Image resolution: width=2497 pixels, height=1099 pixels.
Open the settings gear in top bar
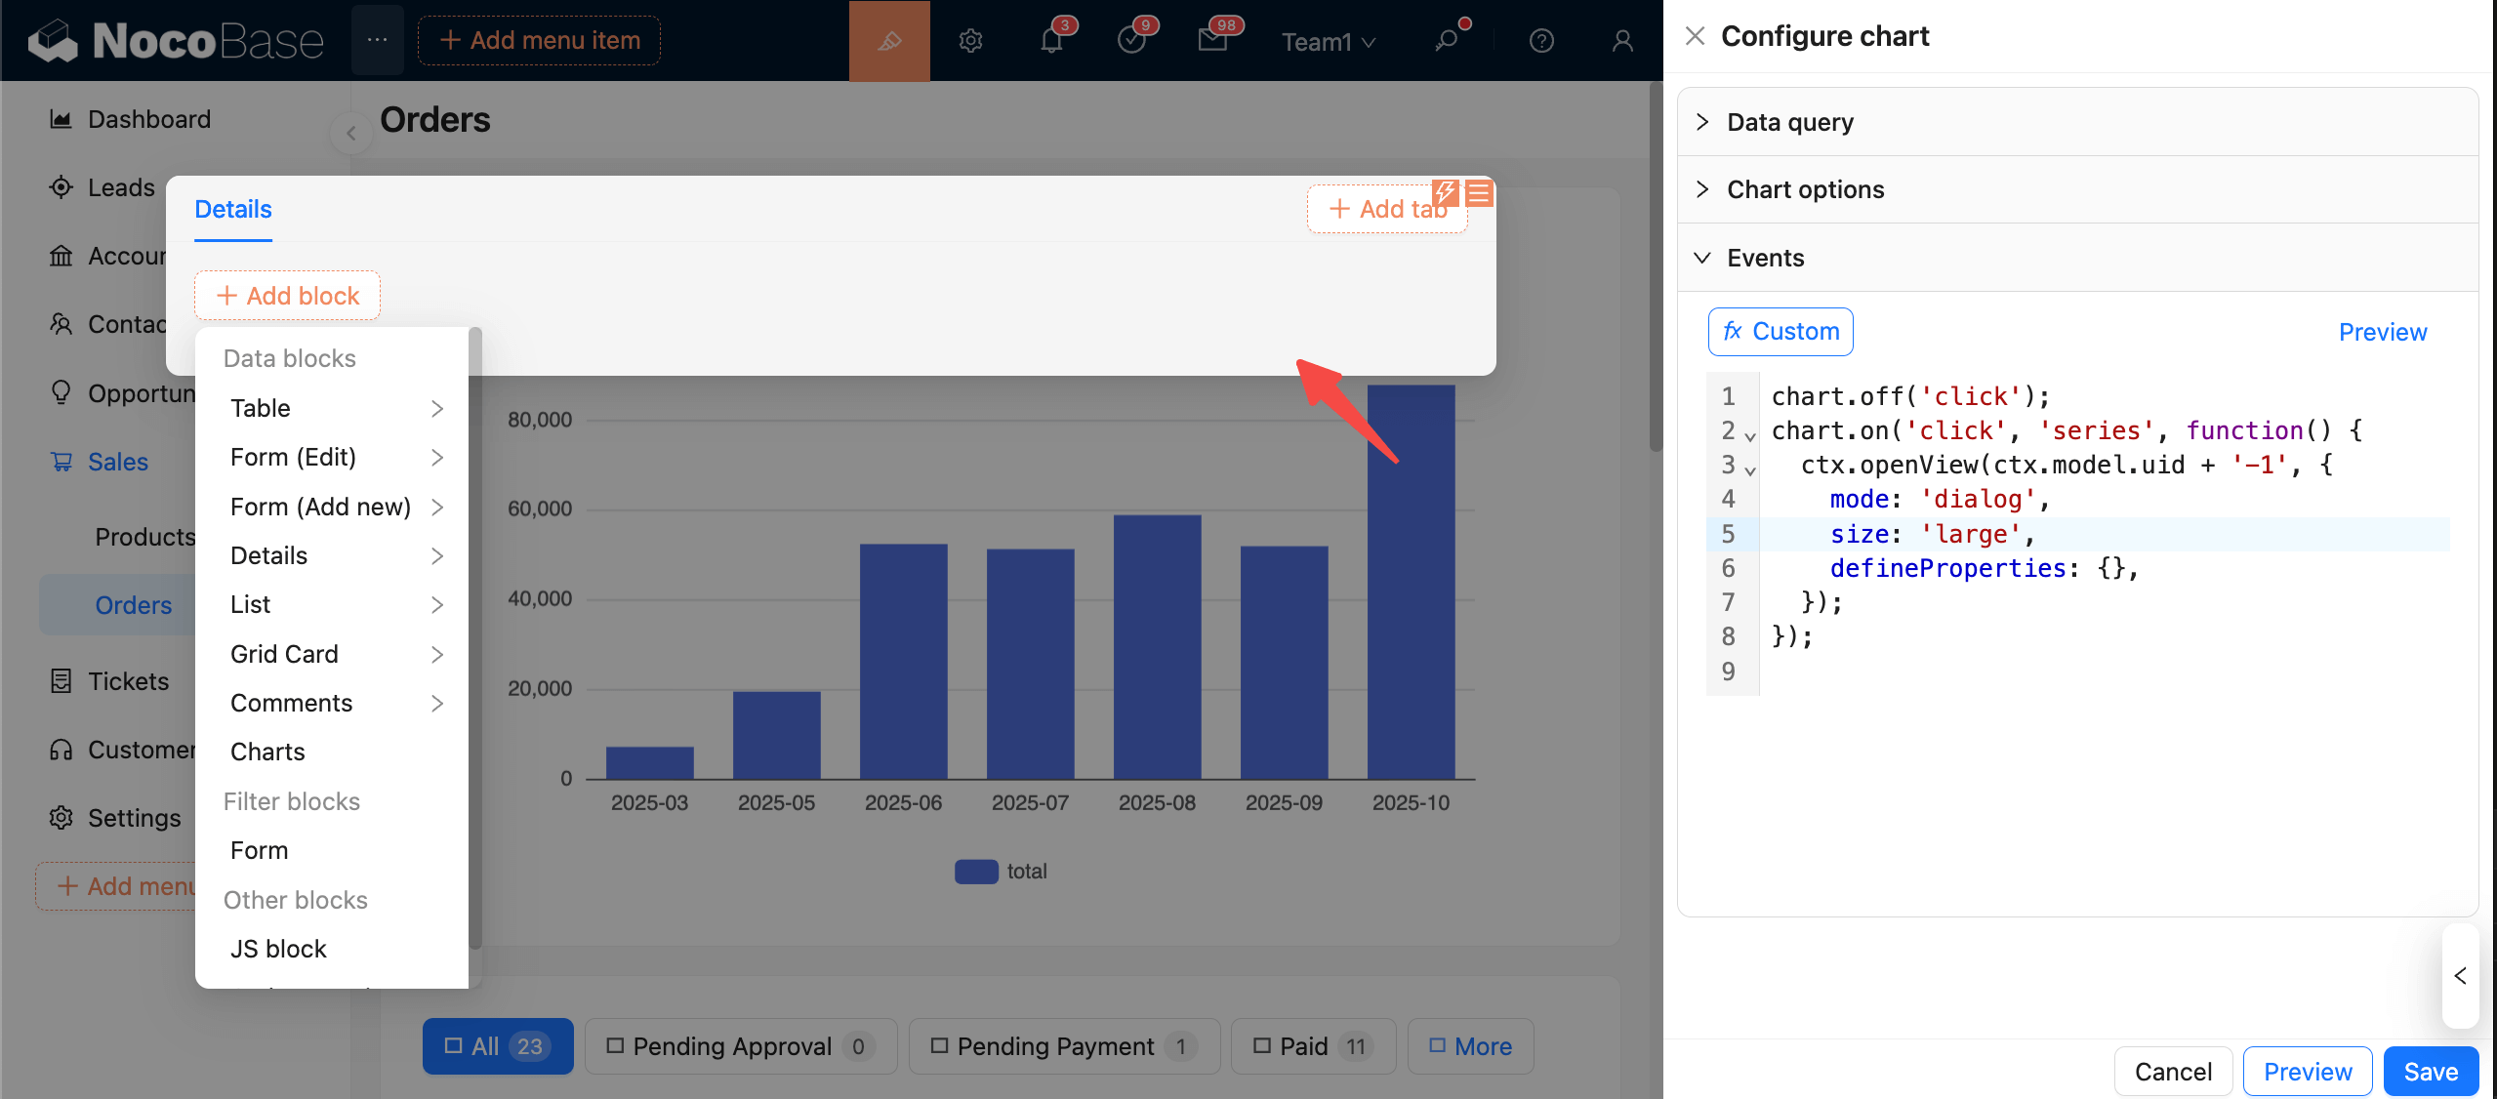click(x=970, y=41)
